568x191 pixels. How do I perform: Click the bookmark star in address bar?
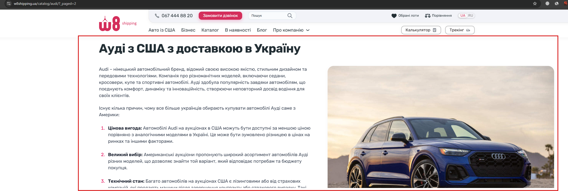535,4
